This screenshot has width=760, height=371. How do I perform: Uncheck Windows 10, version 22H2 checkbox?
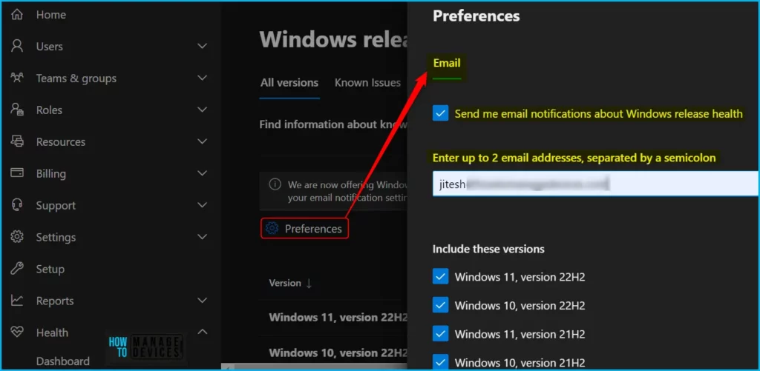pyautogui.click(x=441, y=305)
